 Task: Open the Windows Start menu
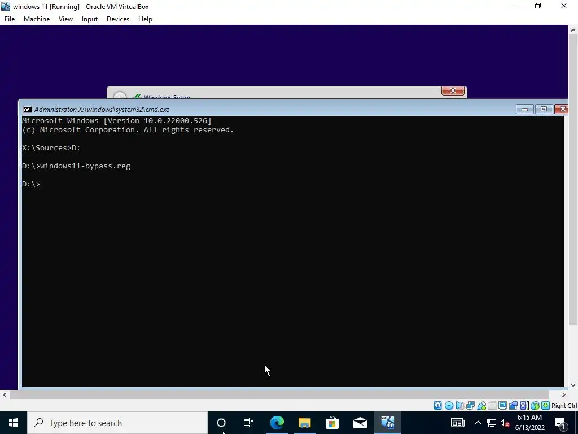pos(14,423)
